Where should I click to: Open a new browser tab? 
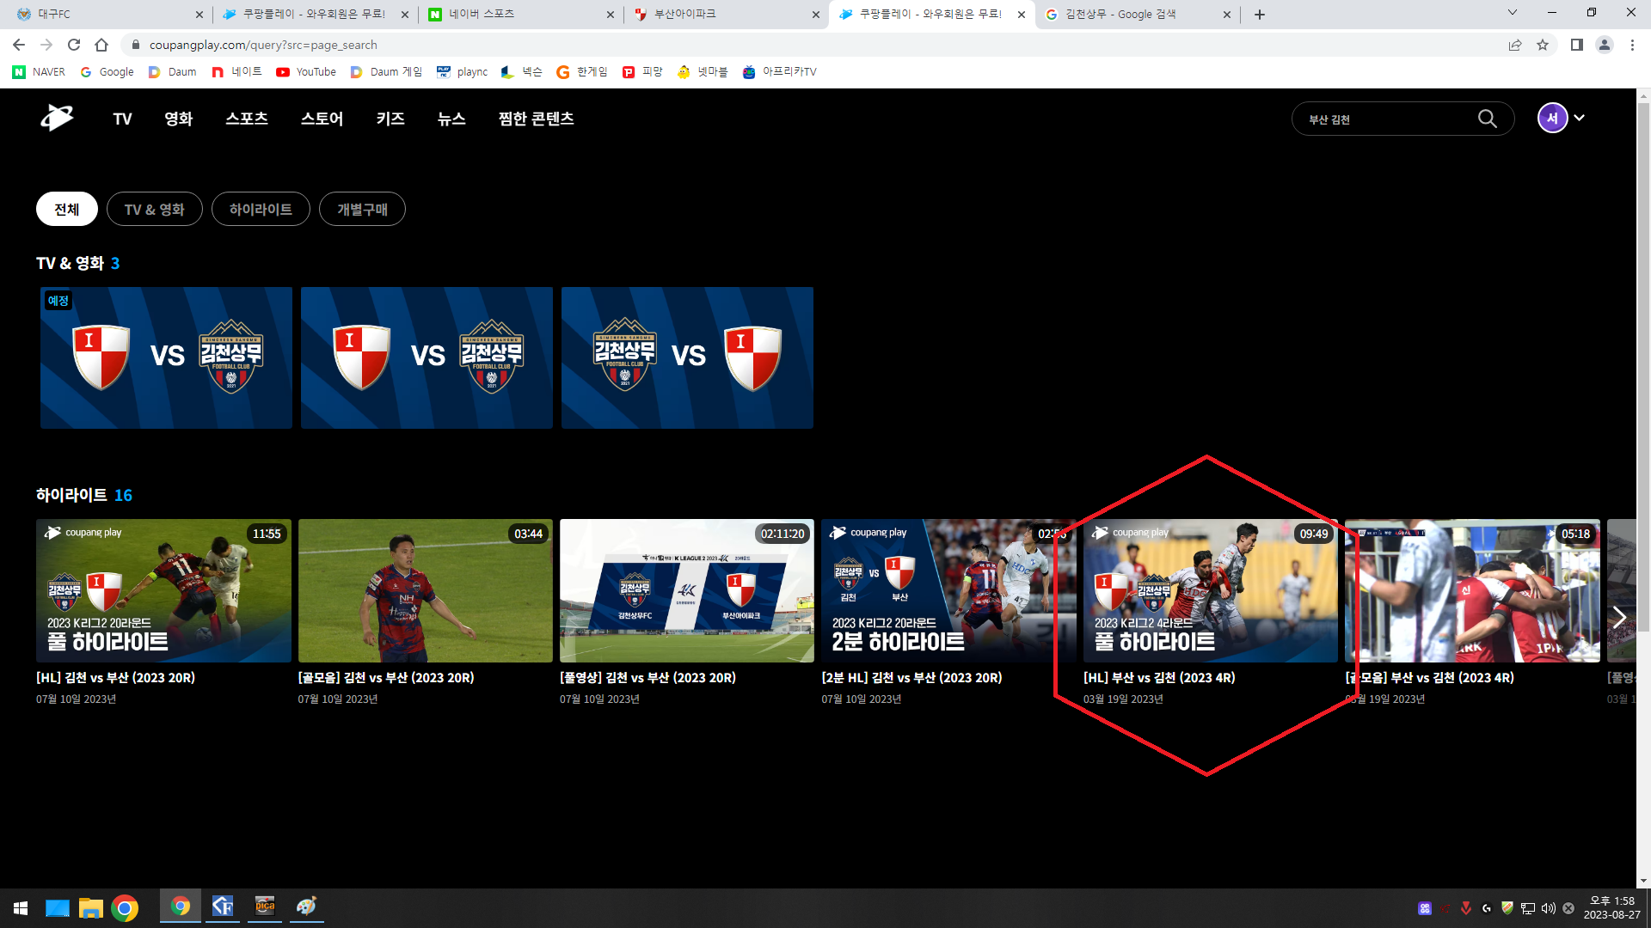1260,15
